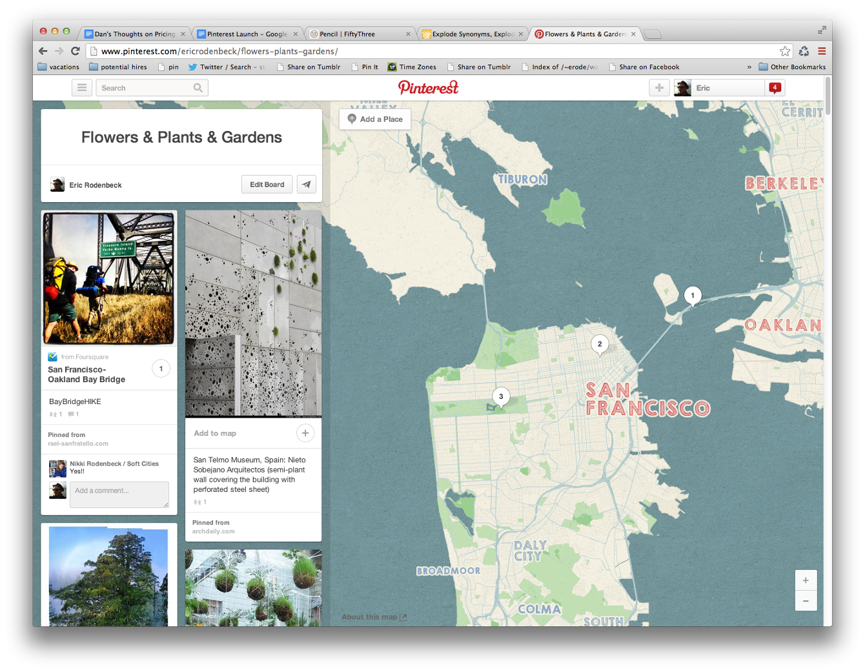This screenshot has width=865, height=672.
Task: Open a new browser tab
Action: point(653,34)
